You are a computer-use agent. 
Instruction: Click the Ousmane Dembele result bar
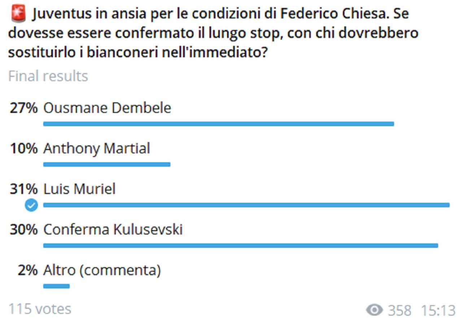pyautogui.click(x=218, y=124)
